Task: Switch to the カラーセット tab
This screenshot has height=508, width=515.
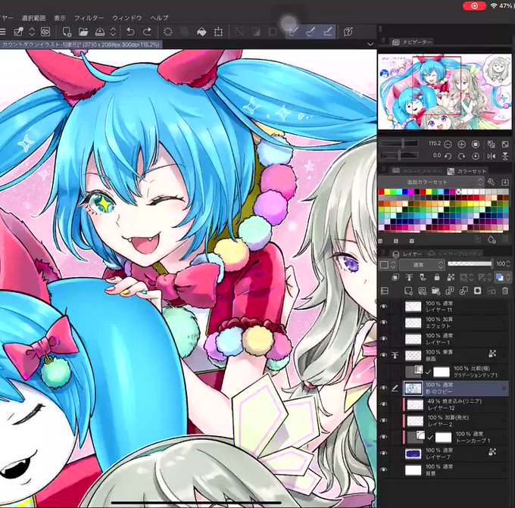Action: [x=467, y=171]
